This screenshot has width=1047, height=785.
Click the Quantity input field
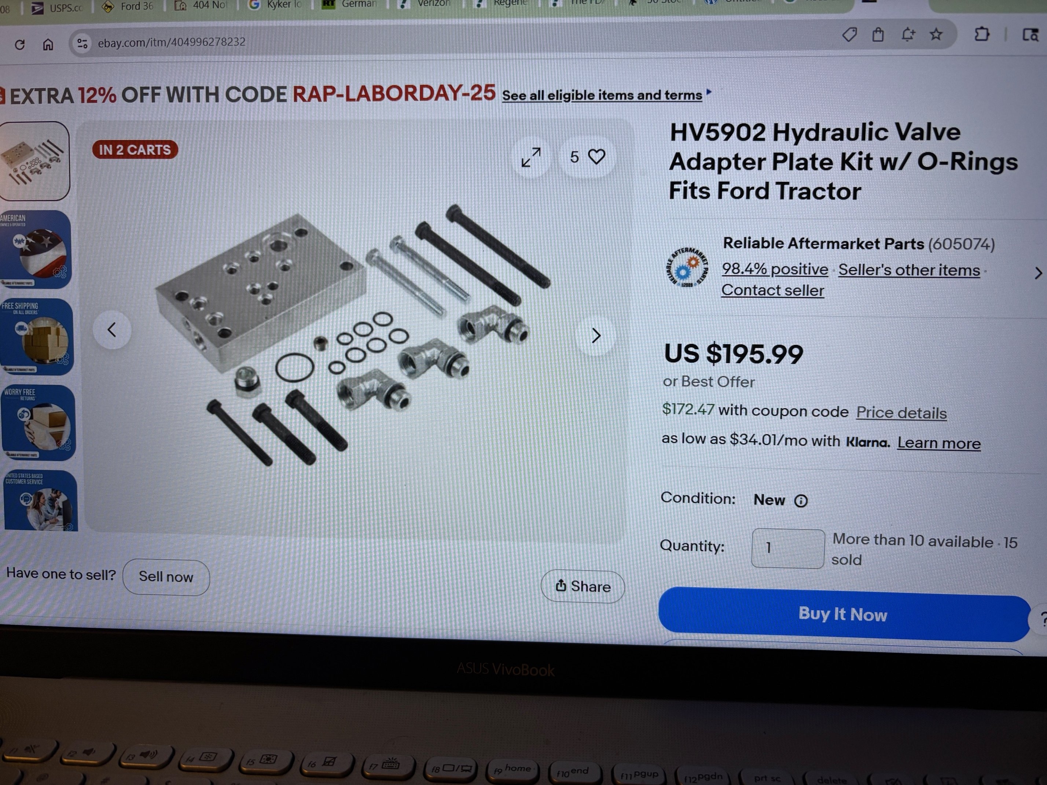788,548
